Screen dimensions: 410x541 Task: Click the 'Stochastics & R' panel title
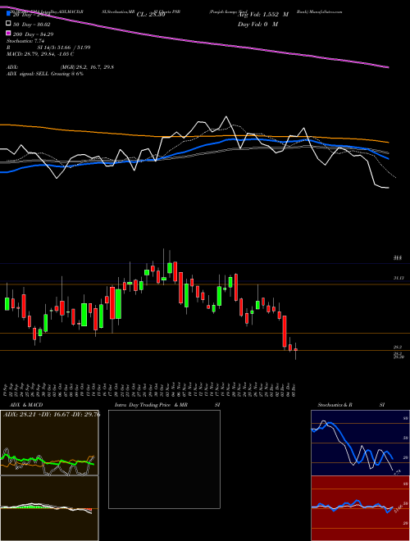(335, 405)
